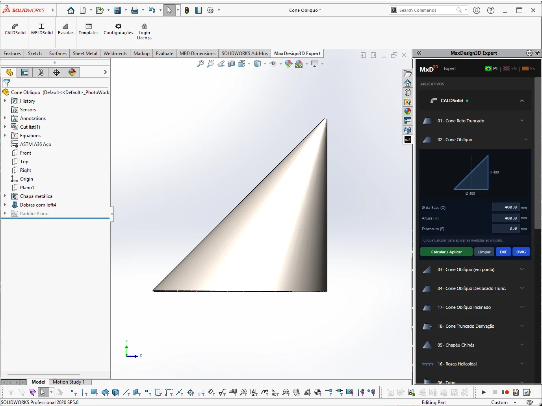Open the Design Library task pane icon

point(408,92)
